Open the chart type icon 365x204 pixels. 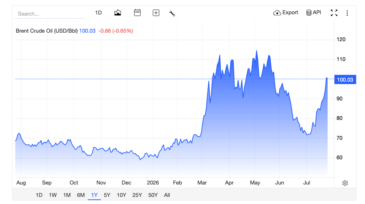coord(118,13)
